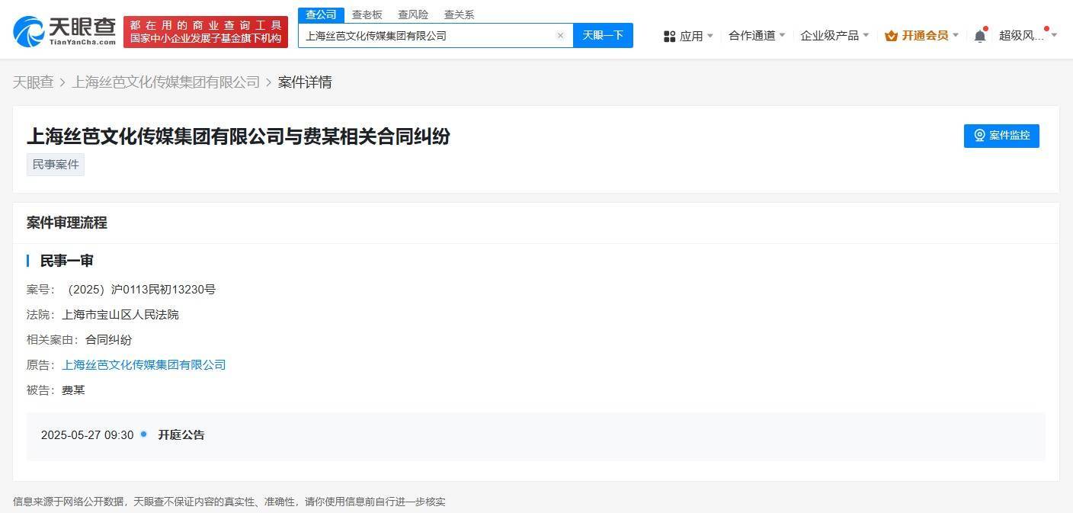Click the 开庭公告 timeline entry
Screen dimensions: 1073x513
click(x=181, y=435)
